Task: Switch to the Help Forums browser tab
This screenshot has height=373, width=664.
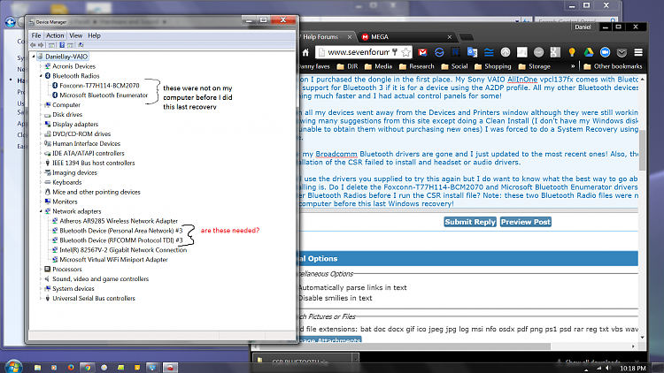Action: 324,37
